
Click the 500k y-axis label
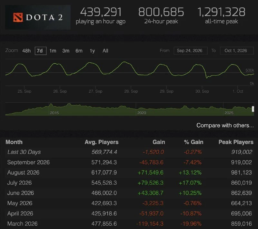tap(250, 70)
